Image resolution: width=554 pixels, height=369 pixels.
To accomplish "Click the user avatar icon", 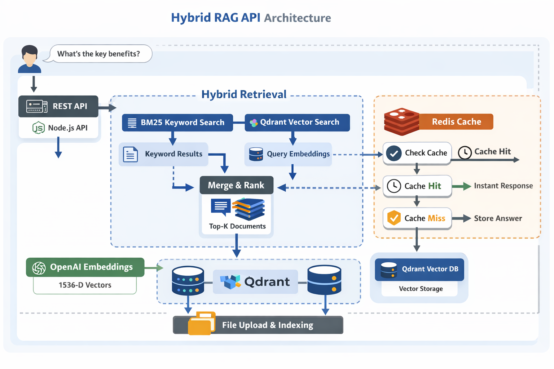I will (30, 59).
